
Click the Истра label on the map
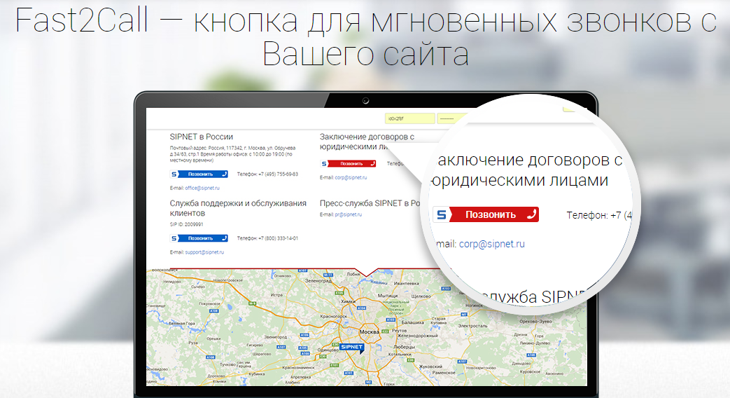coord(276,294)
